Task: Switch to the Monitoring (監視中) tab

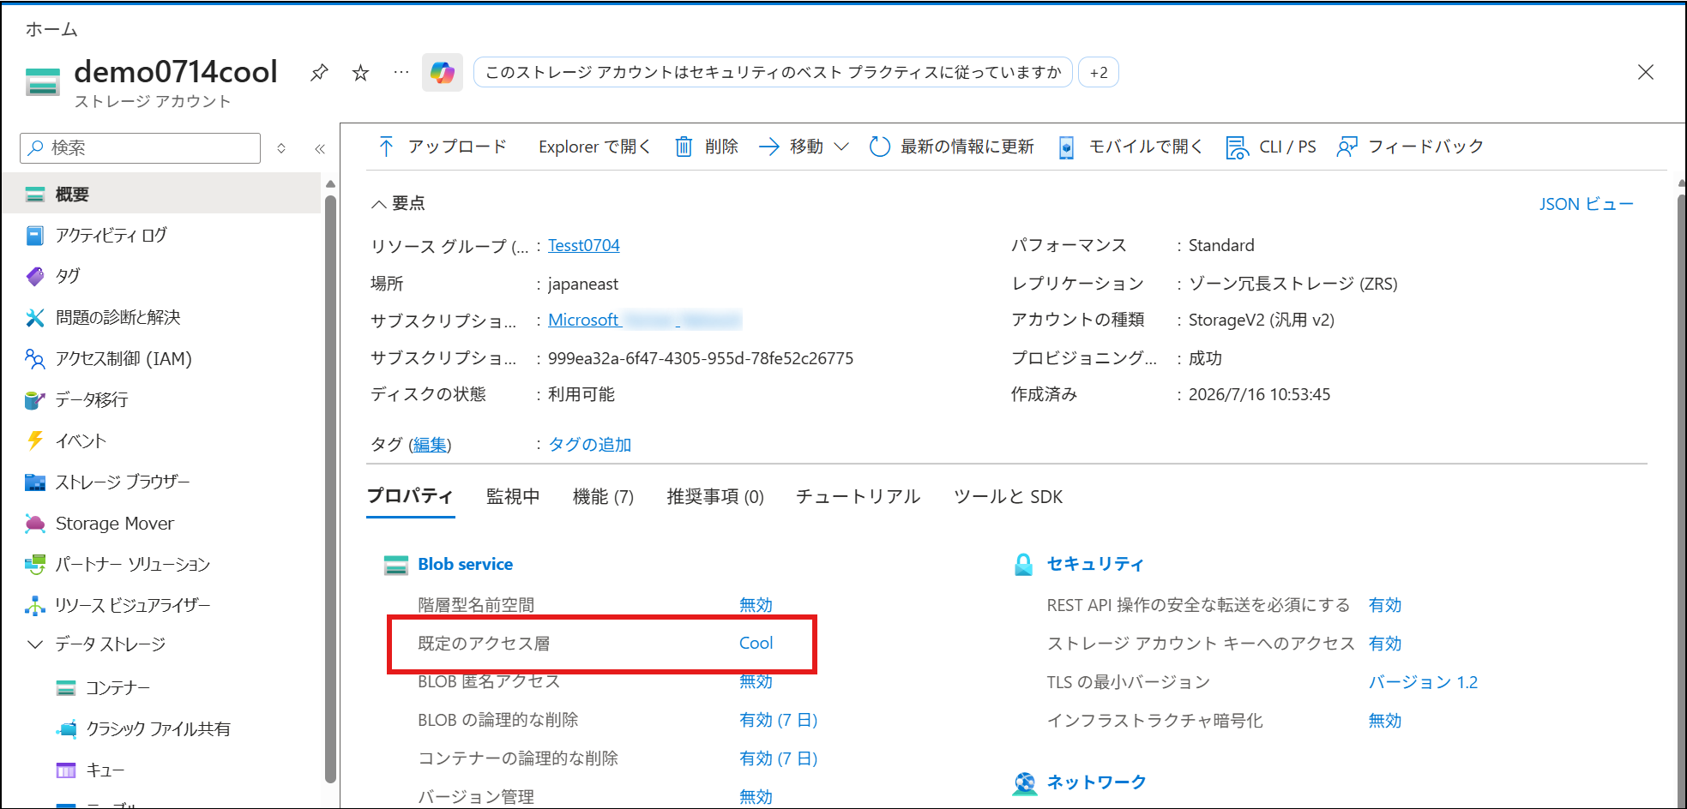Action: pos(513,496)
